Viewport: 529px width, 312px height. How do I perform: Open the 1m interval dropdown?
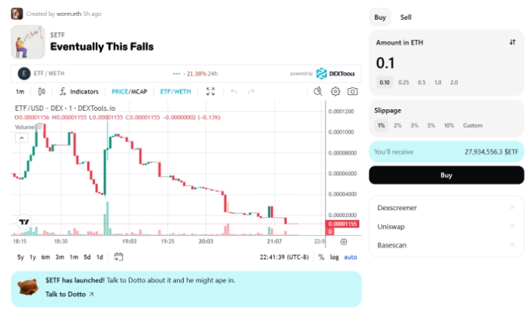(20, 91)
